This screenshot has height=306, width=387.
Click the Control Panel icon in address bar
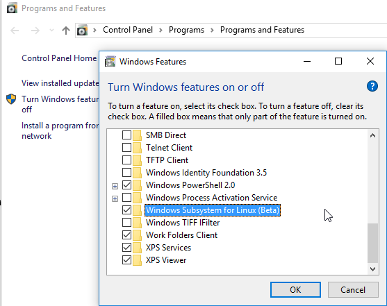[x=82, y=31]
